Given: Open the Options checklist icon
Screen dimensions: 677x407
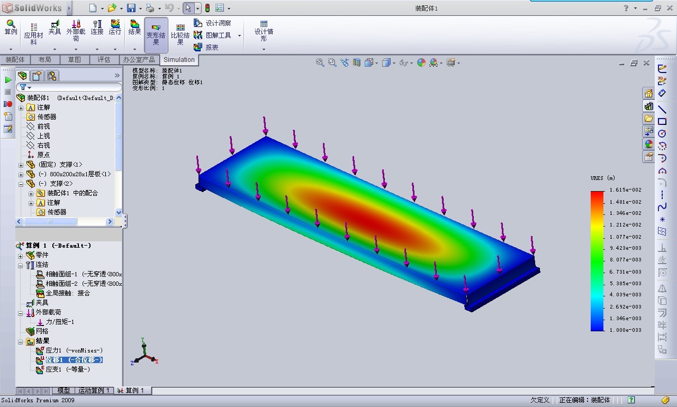Looking at the screenshot, I should click(x=220, y=8).
